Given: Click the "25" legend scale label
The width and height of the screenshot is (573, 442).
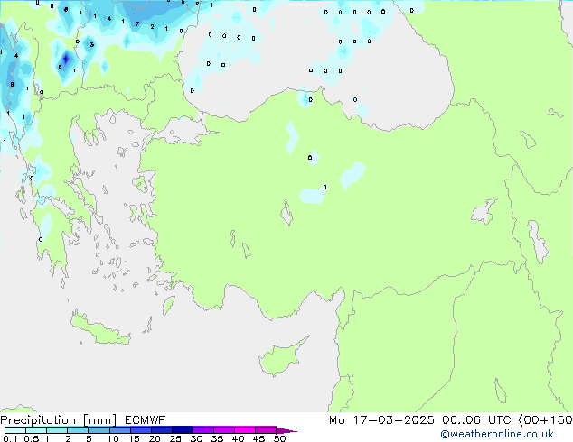Looking at the screenshot, I should 175,438.
